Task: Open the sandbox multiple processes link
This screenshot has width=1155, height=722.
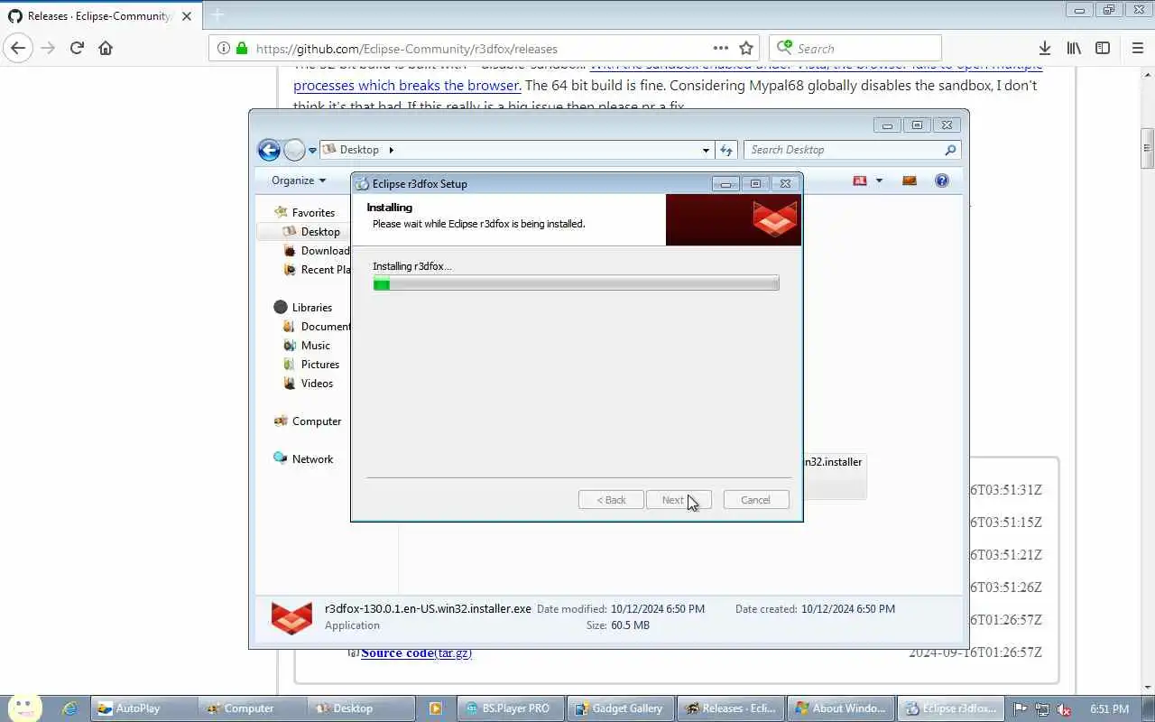Action: point(406,86)
